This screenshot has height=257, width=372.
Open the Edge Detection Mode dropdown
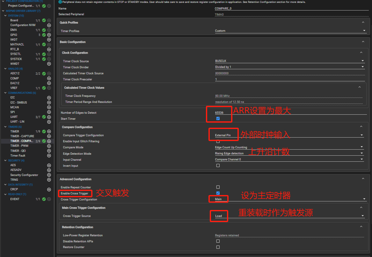(289, 153)
